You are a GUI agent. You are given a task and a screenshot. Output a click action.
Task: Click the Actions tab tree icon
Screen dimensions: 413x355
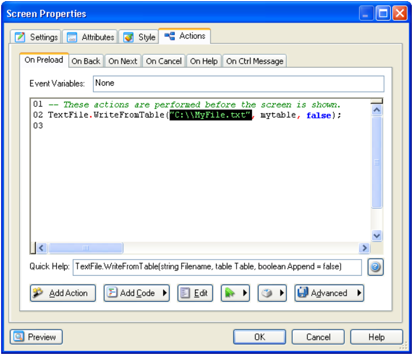click(169, 36)
